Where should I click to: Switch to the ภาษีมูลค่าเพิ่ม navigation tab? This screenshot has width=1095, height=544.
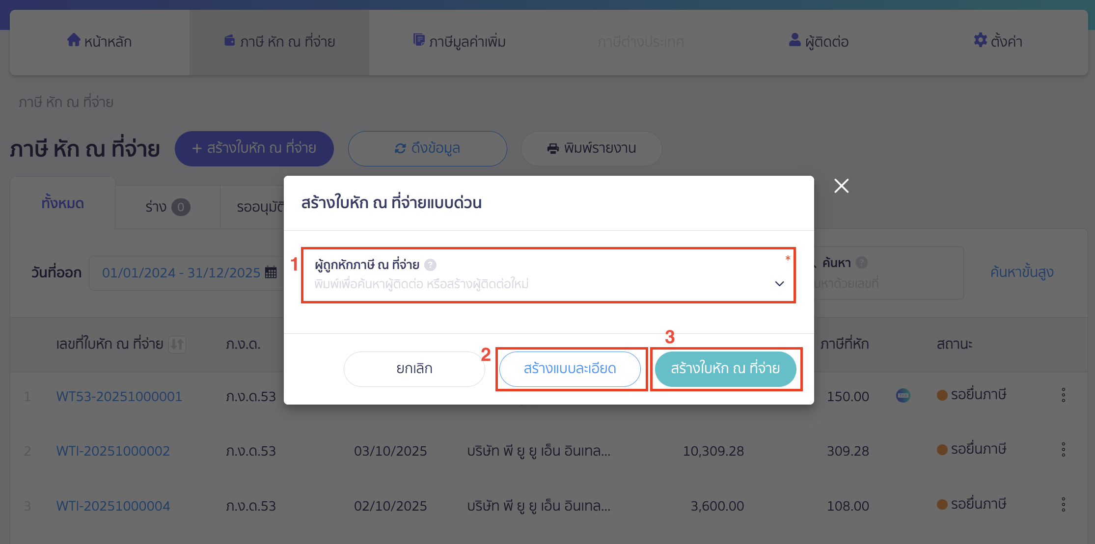[x=459, y=42]
